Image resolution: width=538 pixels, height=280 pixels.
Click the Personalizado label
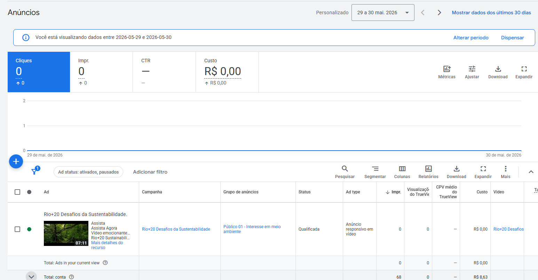point(332,13)
